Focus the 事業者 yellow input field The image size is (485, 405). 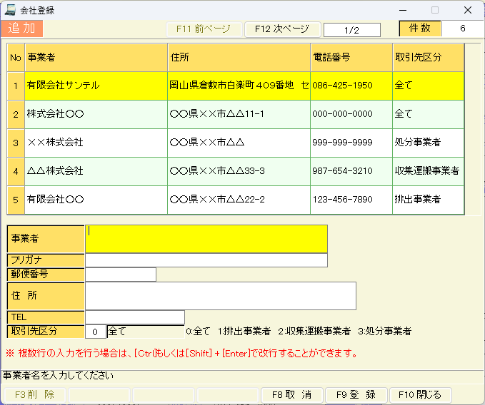pyautogui.click(x=206, y=239)
